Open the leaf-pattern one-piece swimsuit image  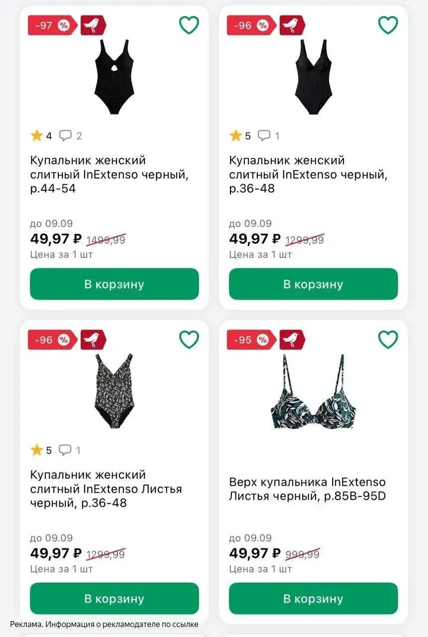(x=114, y=392)
